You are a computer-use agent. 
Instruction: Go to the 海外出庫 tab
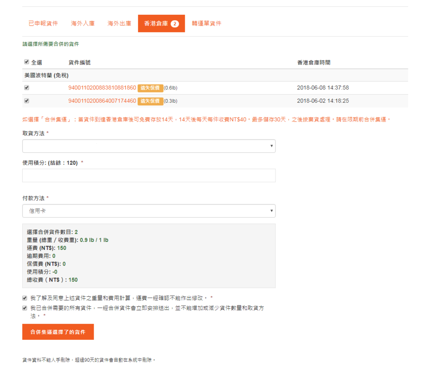click(119, 24)
